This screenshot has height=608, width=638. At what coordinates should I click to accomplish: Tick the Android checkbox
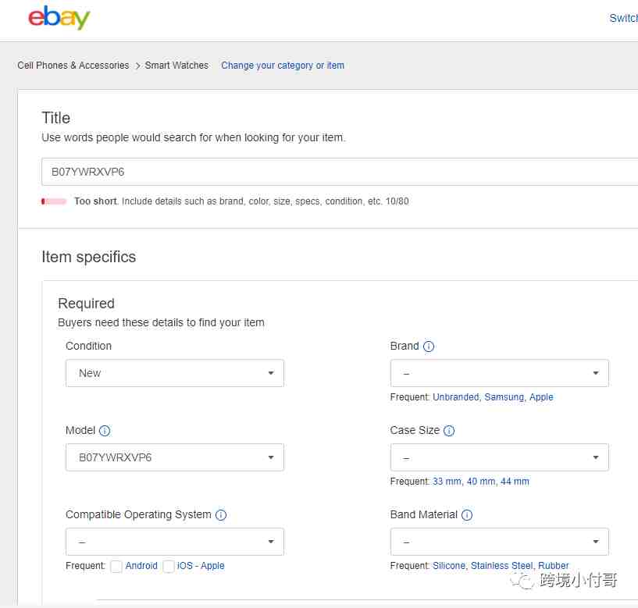(x=116, y=566)
